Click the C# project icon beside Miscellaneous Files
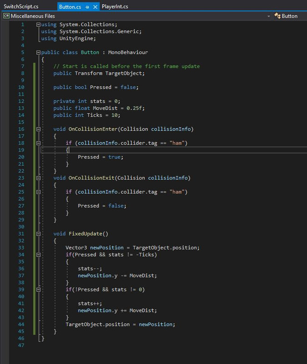Screen dimensions: 307x364 [6, 16]
